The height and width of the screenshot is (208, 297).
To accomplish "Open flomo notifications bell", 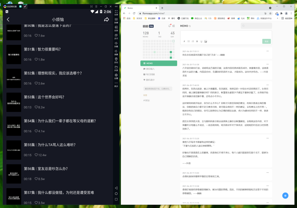I will tap(169, 26).
